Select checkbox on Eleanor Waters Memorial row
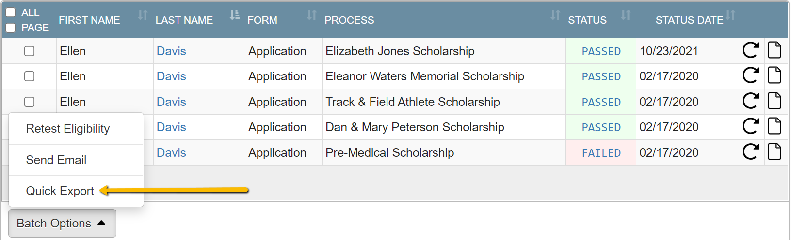This screenshot has width=791, height=240. click(30, 76)
